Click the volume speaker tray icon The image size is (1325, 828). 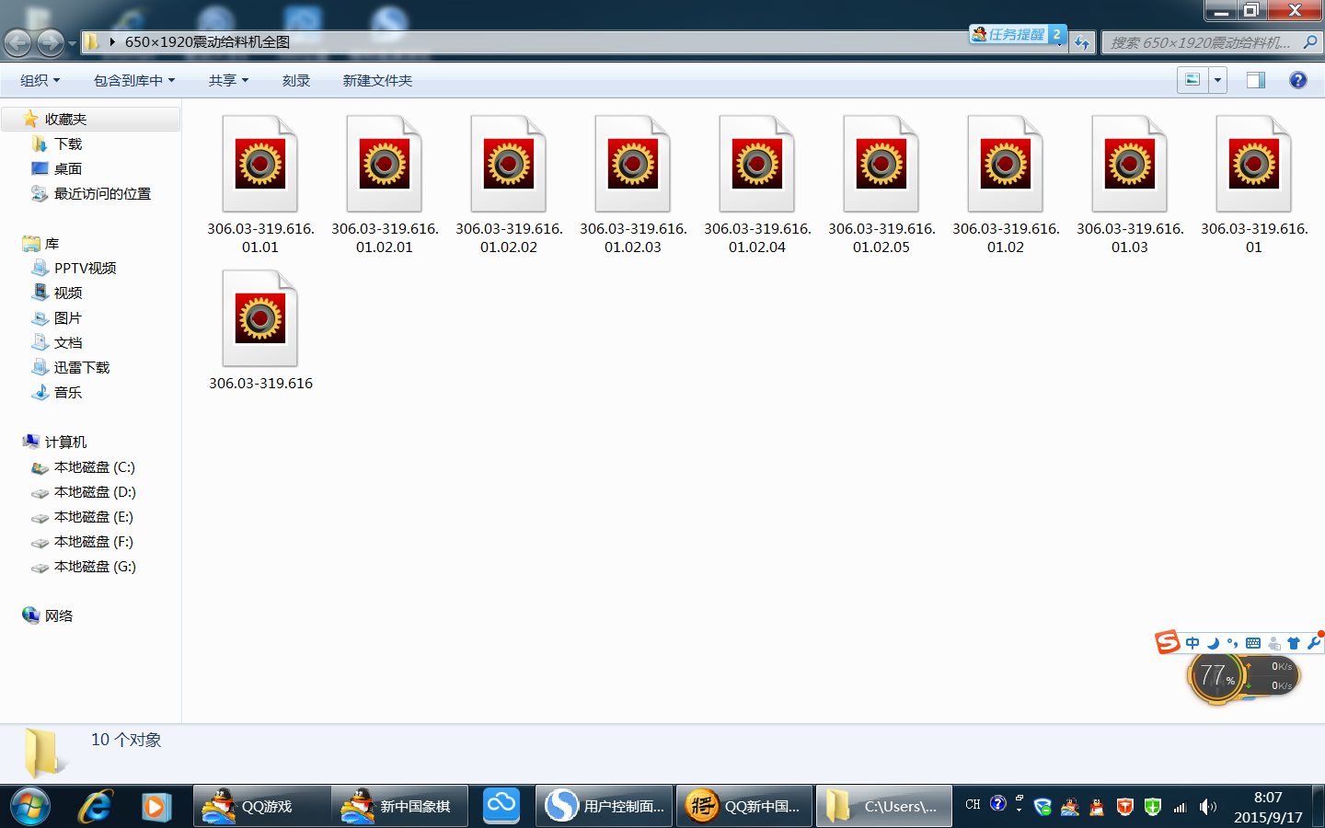click(1208, 807)
